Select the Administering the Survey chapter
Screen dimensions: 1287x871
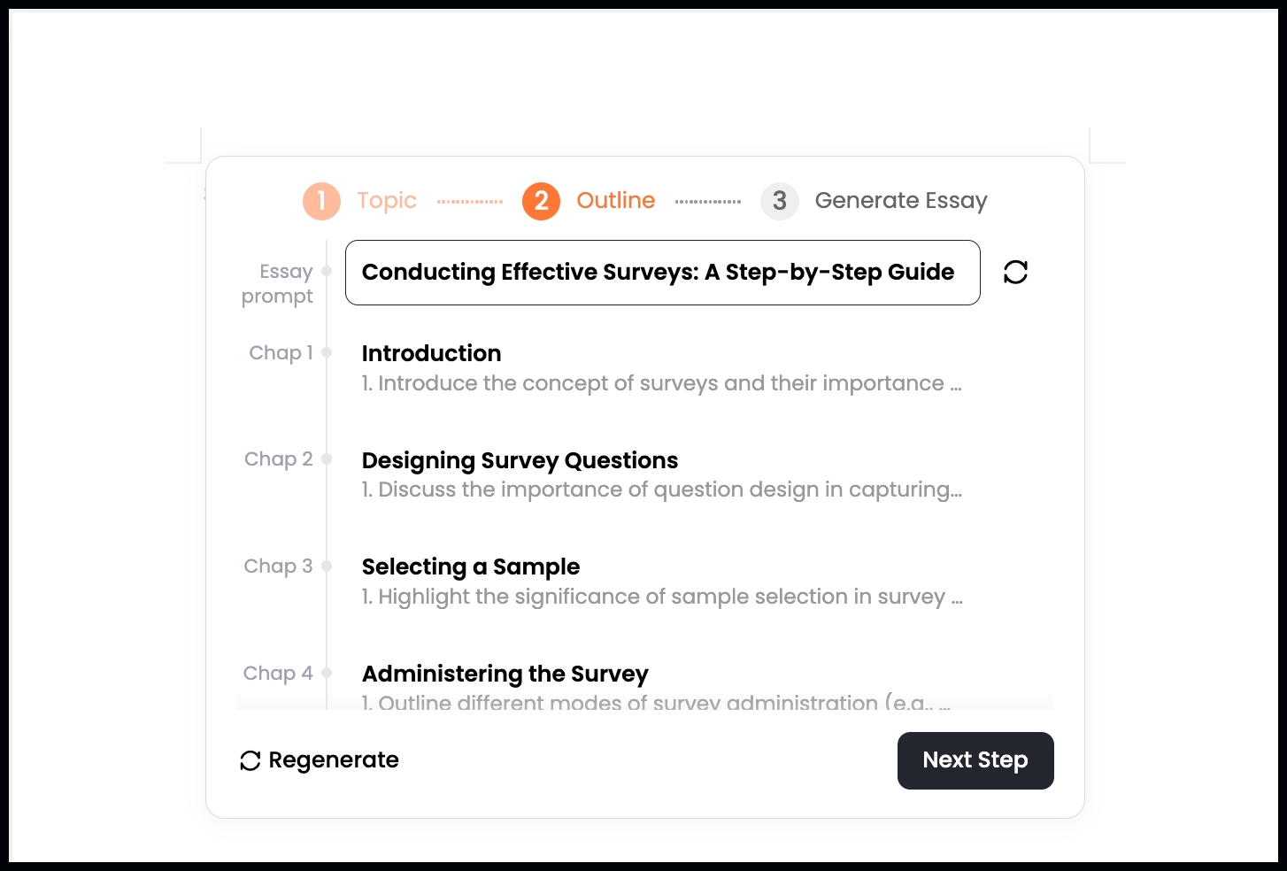coord(505,674)
